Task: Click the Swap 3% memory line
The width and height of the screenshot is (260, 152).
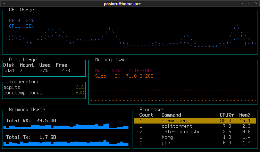Action: pos(124,76)
